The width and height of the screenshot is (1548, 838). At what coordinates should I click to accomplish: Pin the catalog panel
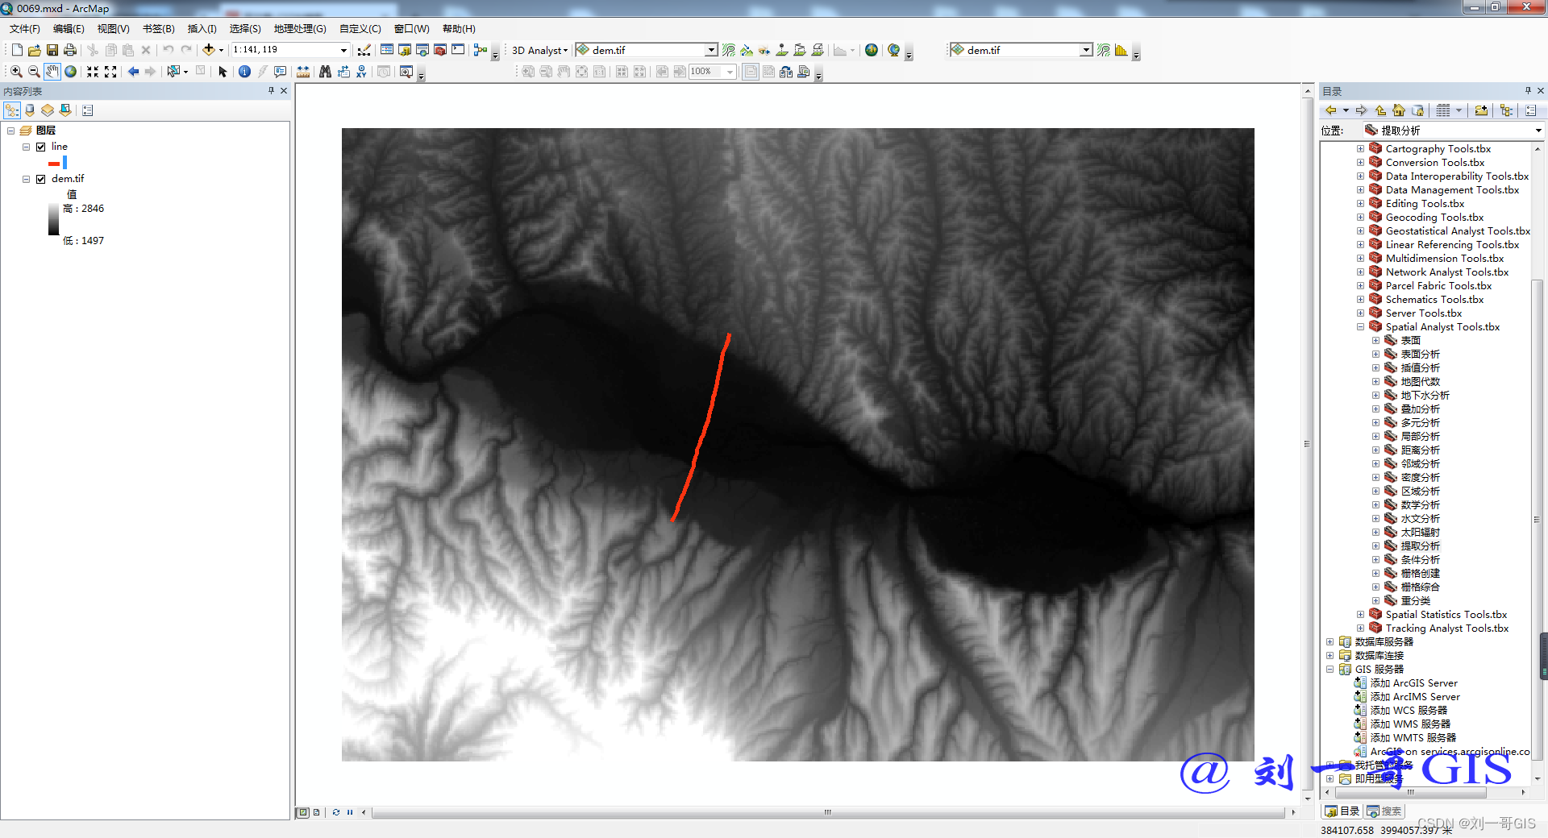coord(1528,91)
